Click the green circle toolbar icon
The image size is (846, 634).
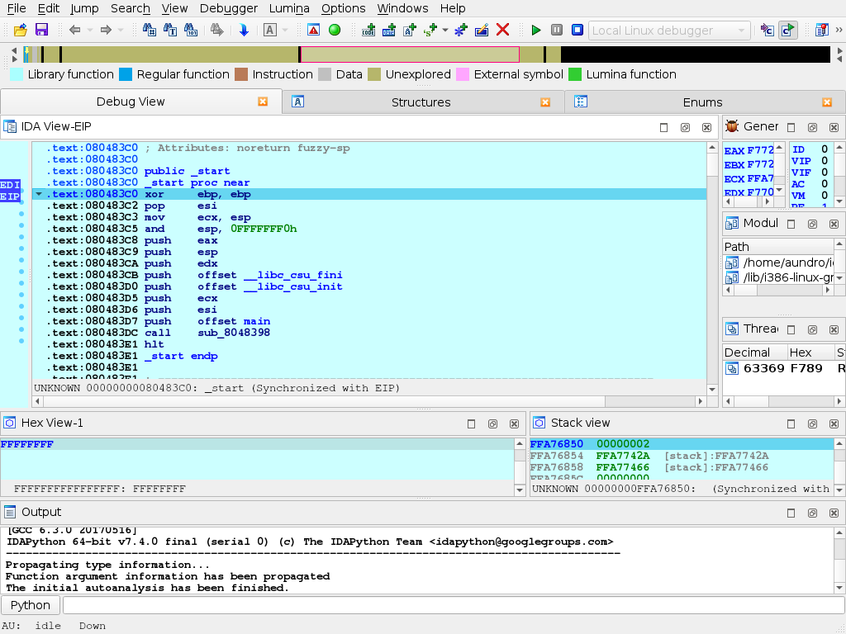click(x=335, y=31)
